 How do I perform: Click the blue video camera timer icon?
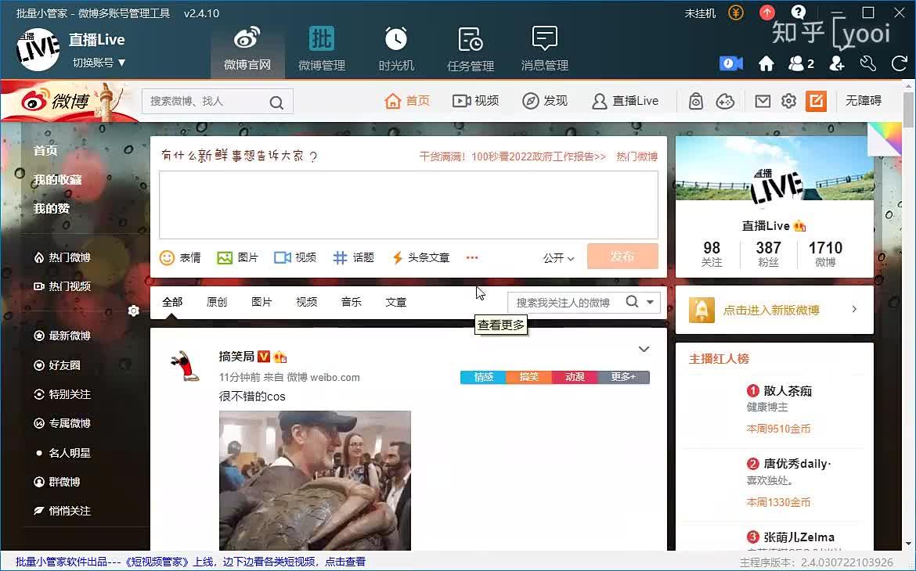(x=731, y=63)
